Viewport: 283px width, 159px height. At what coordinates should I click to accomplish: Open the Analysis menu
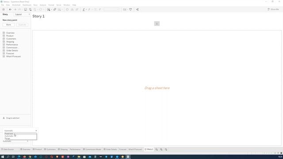43,5
